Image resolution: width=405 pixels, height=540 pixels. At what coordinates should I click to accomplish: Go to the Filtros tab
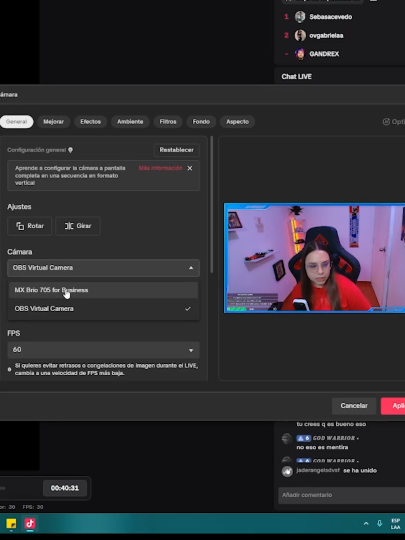coord(168,122)
